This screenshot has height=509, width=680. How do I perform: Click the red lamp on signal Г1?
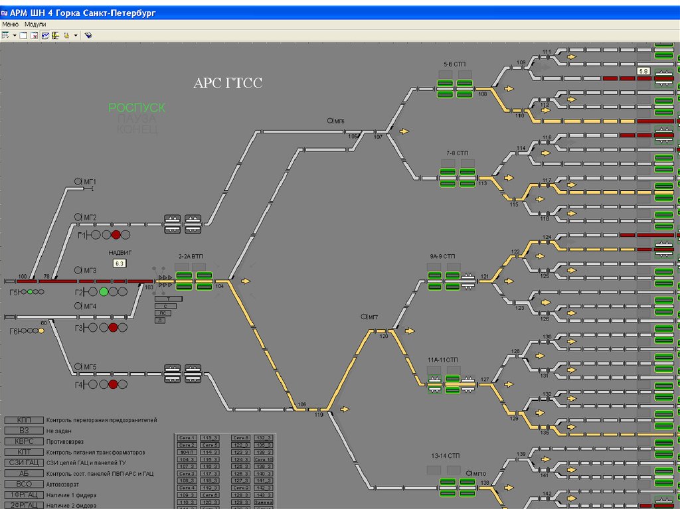click(x=116, y=235)
